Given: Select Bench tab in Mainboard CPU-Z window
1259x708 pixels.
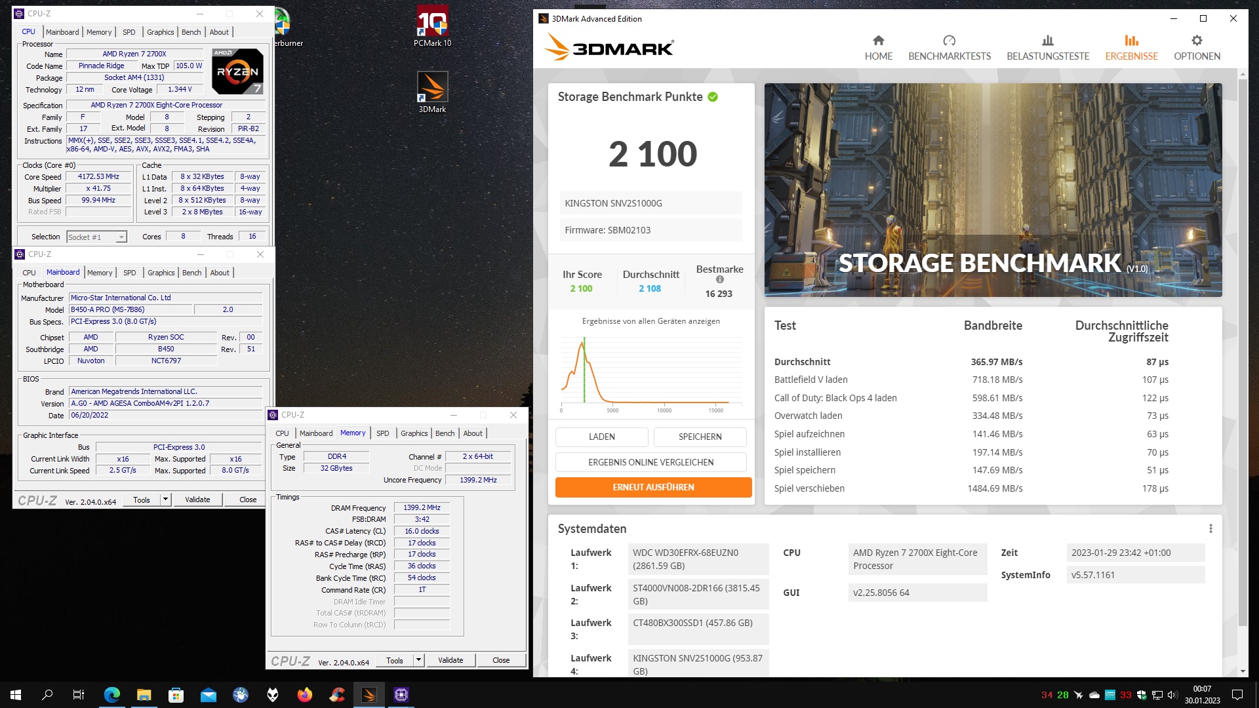Looking at the screenshot, I should pyautogui.click(x=191, y=273).
